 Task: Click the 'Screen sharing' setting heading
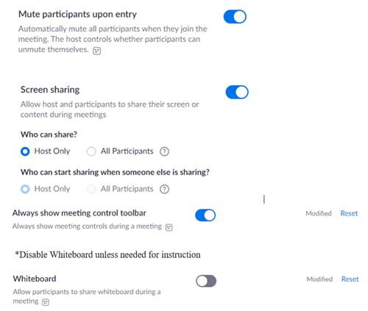(x=50, y=90)
